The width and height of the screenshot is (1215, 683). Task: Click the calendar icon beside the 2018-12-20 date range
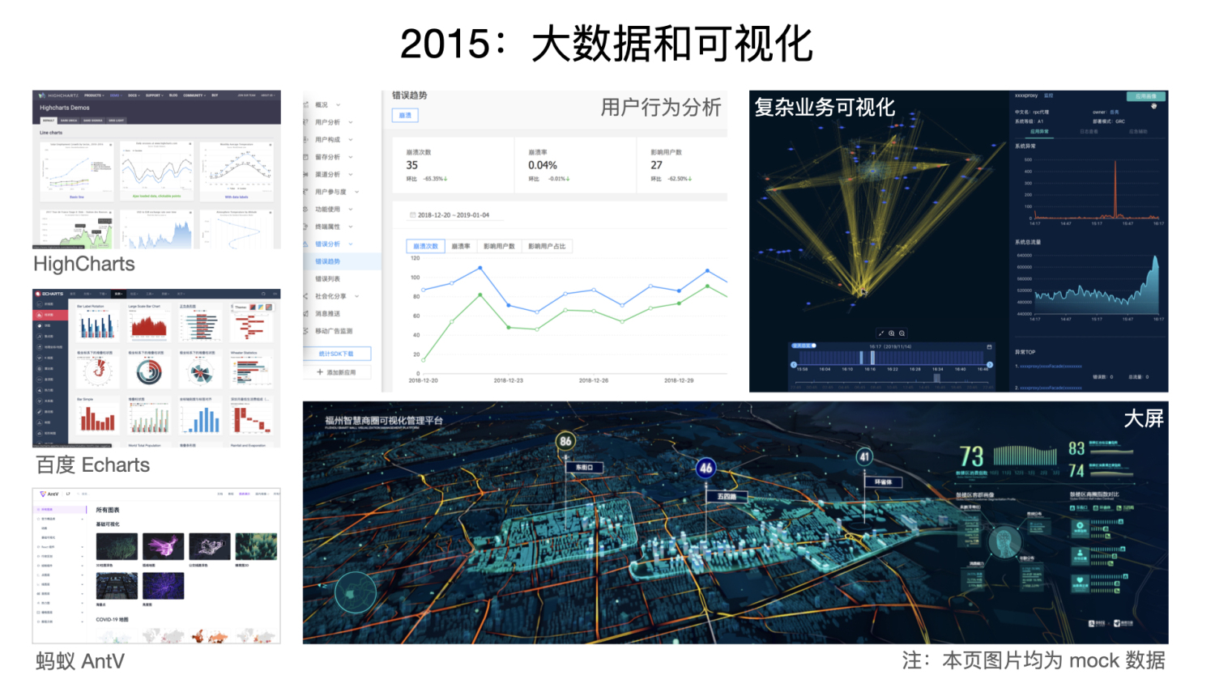point(412,214)
